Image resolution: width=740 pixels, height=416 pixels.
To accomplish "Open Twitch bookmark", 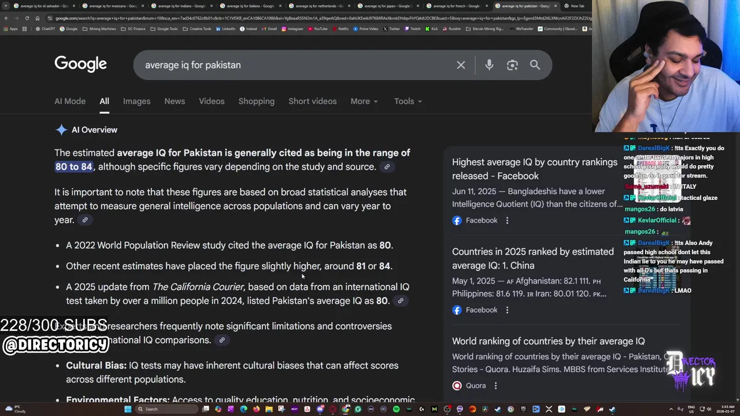I will point(412,29).
